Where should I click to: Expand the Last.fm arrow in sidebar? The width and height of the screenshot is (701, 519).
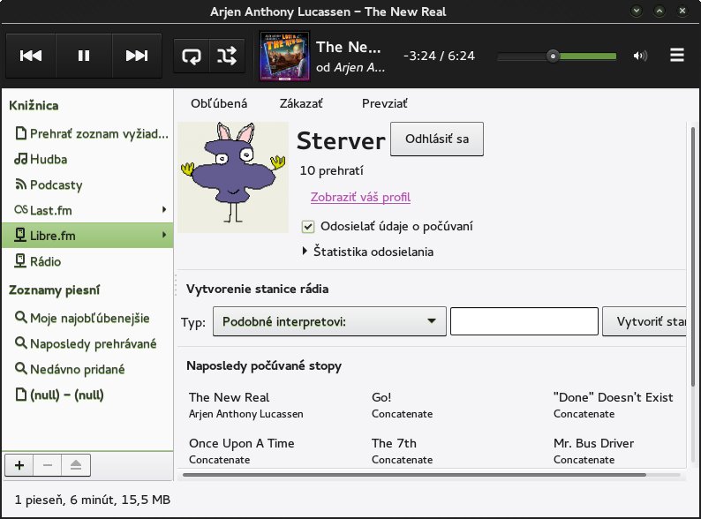point(164,210)
